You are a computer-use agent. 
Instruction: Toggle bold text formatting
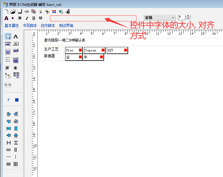tap(20, 18)
